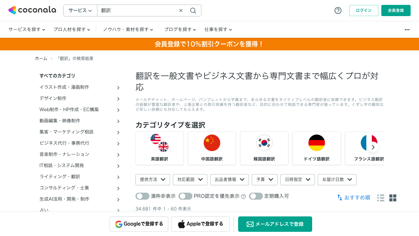419x236 pixels.
Task: Toggle 満枠非表示 switch
Action: (x=142, y=196)
